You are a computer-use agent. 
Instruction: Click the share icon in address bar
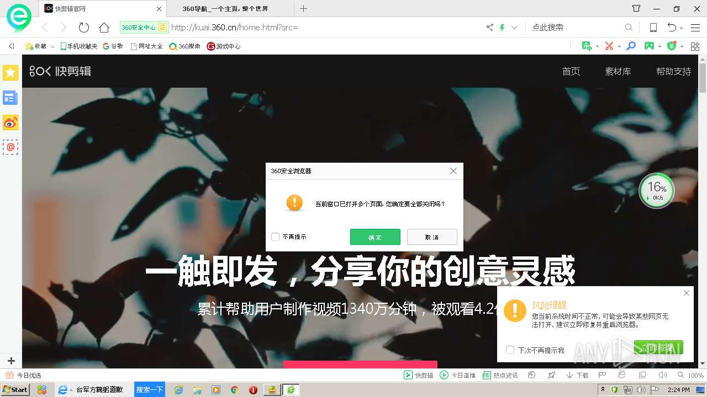[x=489, y=27]
